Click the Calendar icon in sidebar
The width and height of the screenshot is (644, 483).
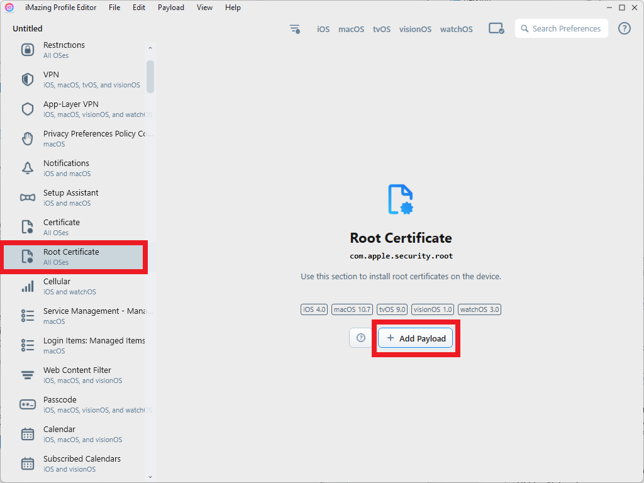tap(28, 434)
